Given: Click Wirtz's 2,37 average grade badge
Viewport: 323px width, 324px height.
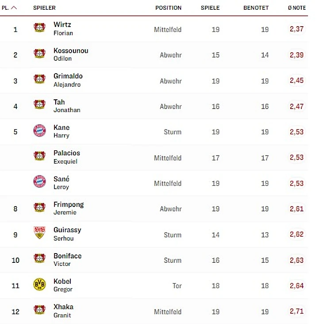Looking at the screenshot, I should coord(296,29).
